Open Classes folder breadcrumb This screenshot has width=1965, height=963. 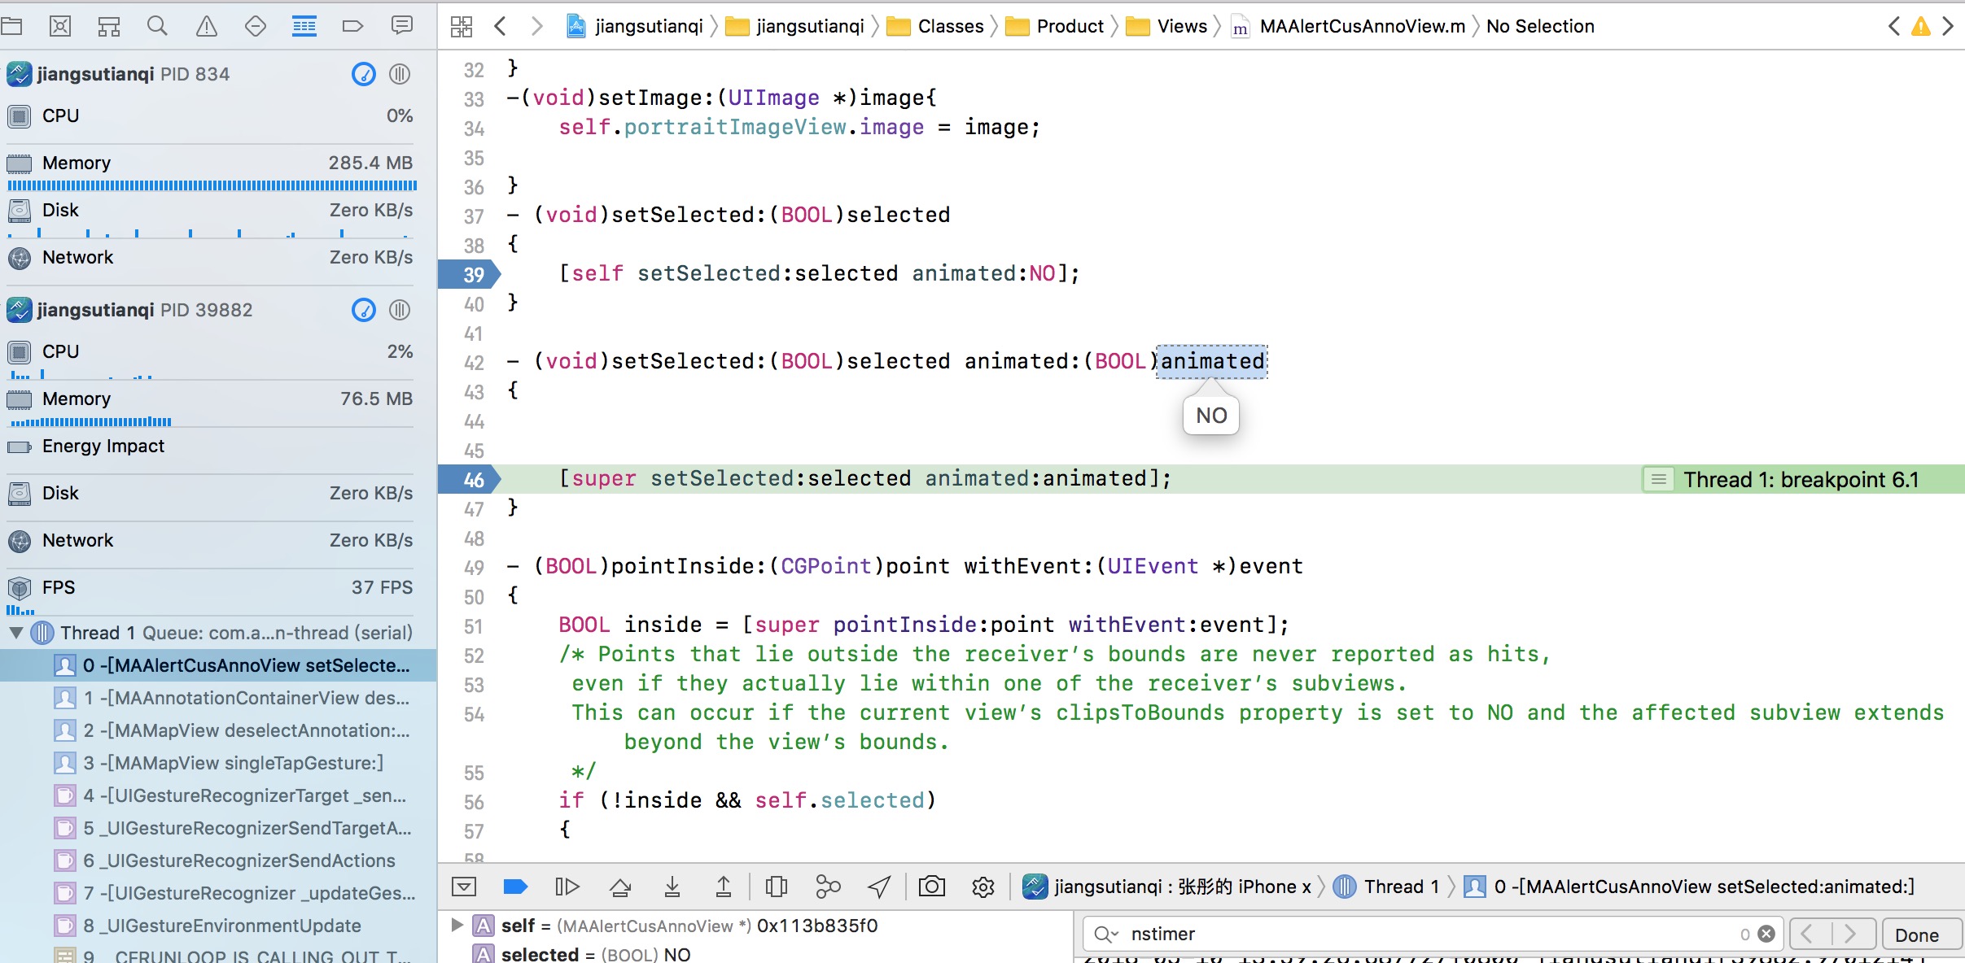(x=935, y=26)
